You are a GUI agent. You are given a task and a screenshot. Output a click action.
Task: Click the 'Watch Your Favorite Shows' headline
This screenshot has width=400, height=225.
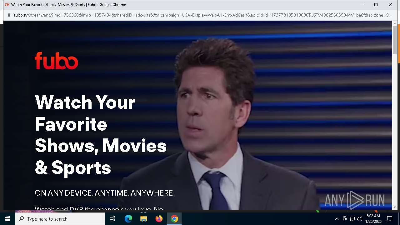pyautogui.click(x=101, y=135)
